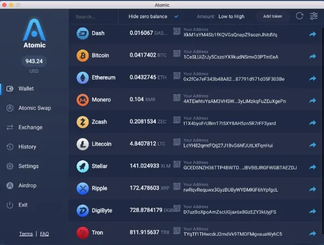The image size is (324, 245).
Task: Open the FAQ link
Action: click(45, 234)
